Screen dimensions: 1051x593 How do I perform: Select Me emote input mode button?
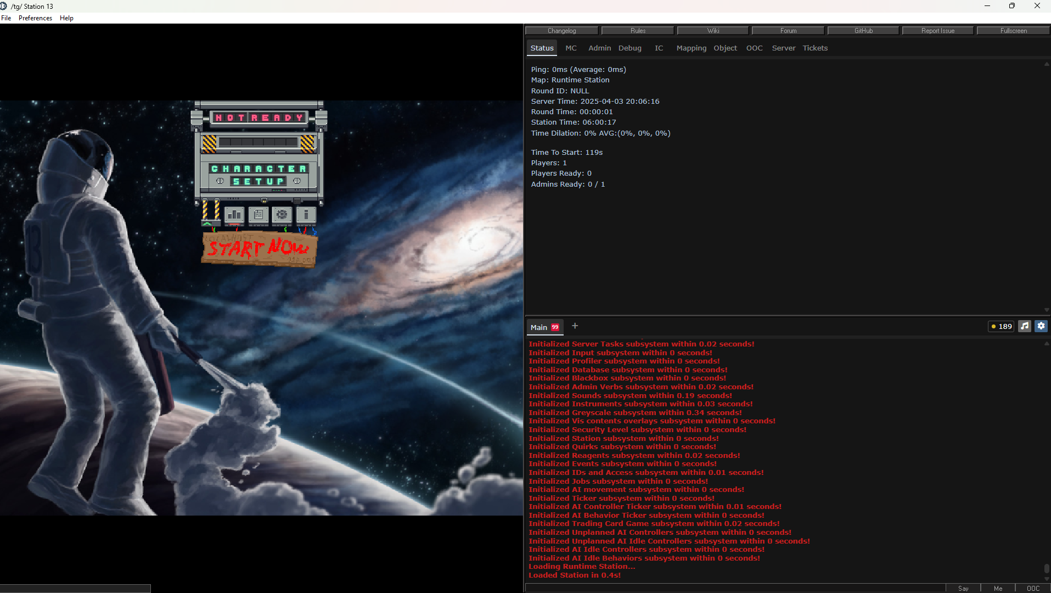point(998,588)
